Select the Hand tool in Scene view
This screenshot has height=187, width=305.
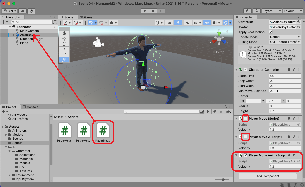tap(64, 33)
